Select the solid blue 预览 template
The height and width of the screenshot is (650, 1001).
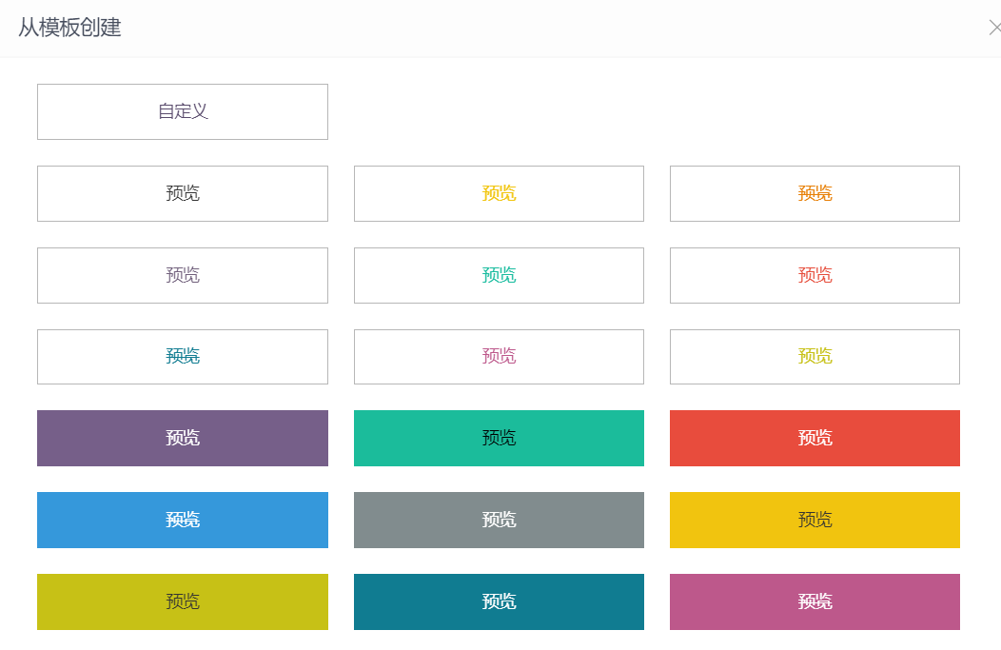click(183, 520)
